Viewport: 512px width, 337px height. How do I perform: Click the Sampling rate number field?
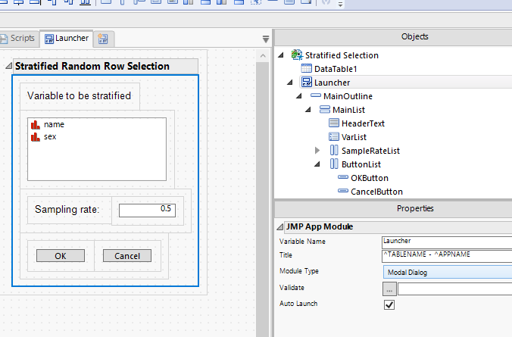click(x=147, y=209)
